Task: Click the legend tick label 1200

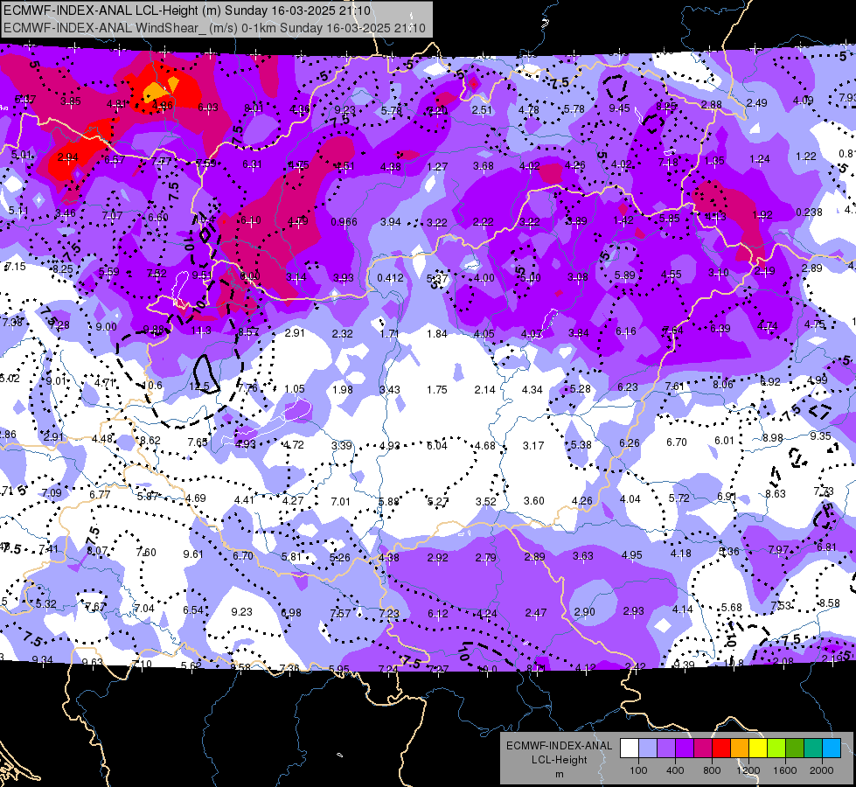Action: [748, 770]
